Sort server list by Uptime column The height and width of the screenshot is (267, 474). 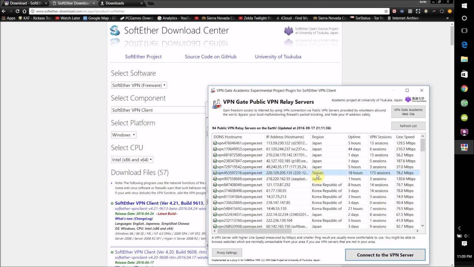pos(357,137)
